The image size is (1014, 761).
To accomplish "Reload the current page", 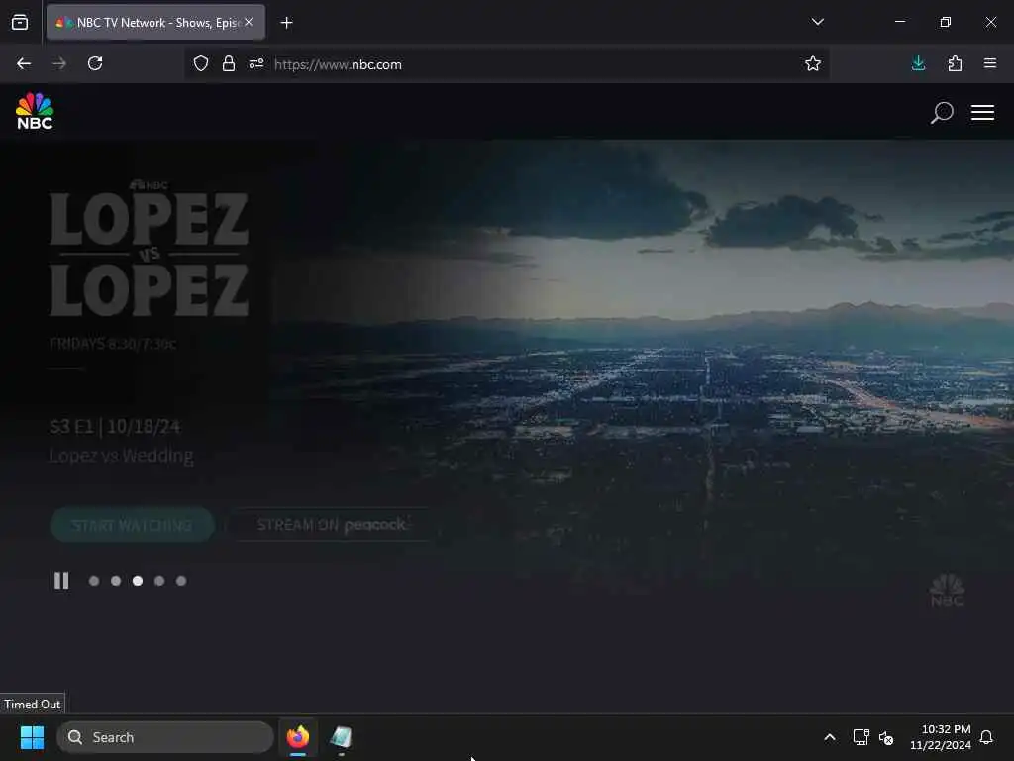I will pyautogui.click(x=95, y=63).
